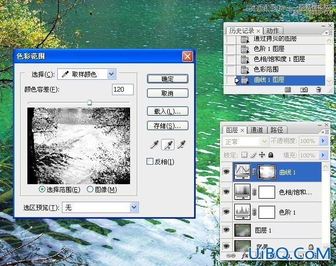
Task: Open the blend mode 正常 dropdown
Action: click(245, 141)
